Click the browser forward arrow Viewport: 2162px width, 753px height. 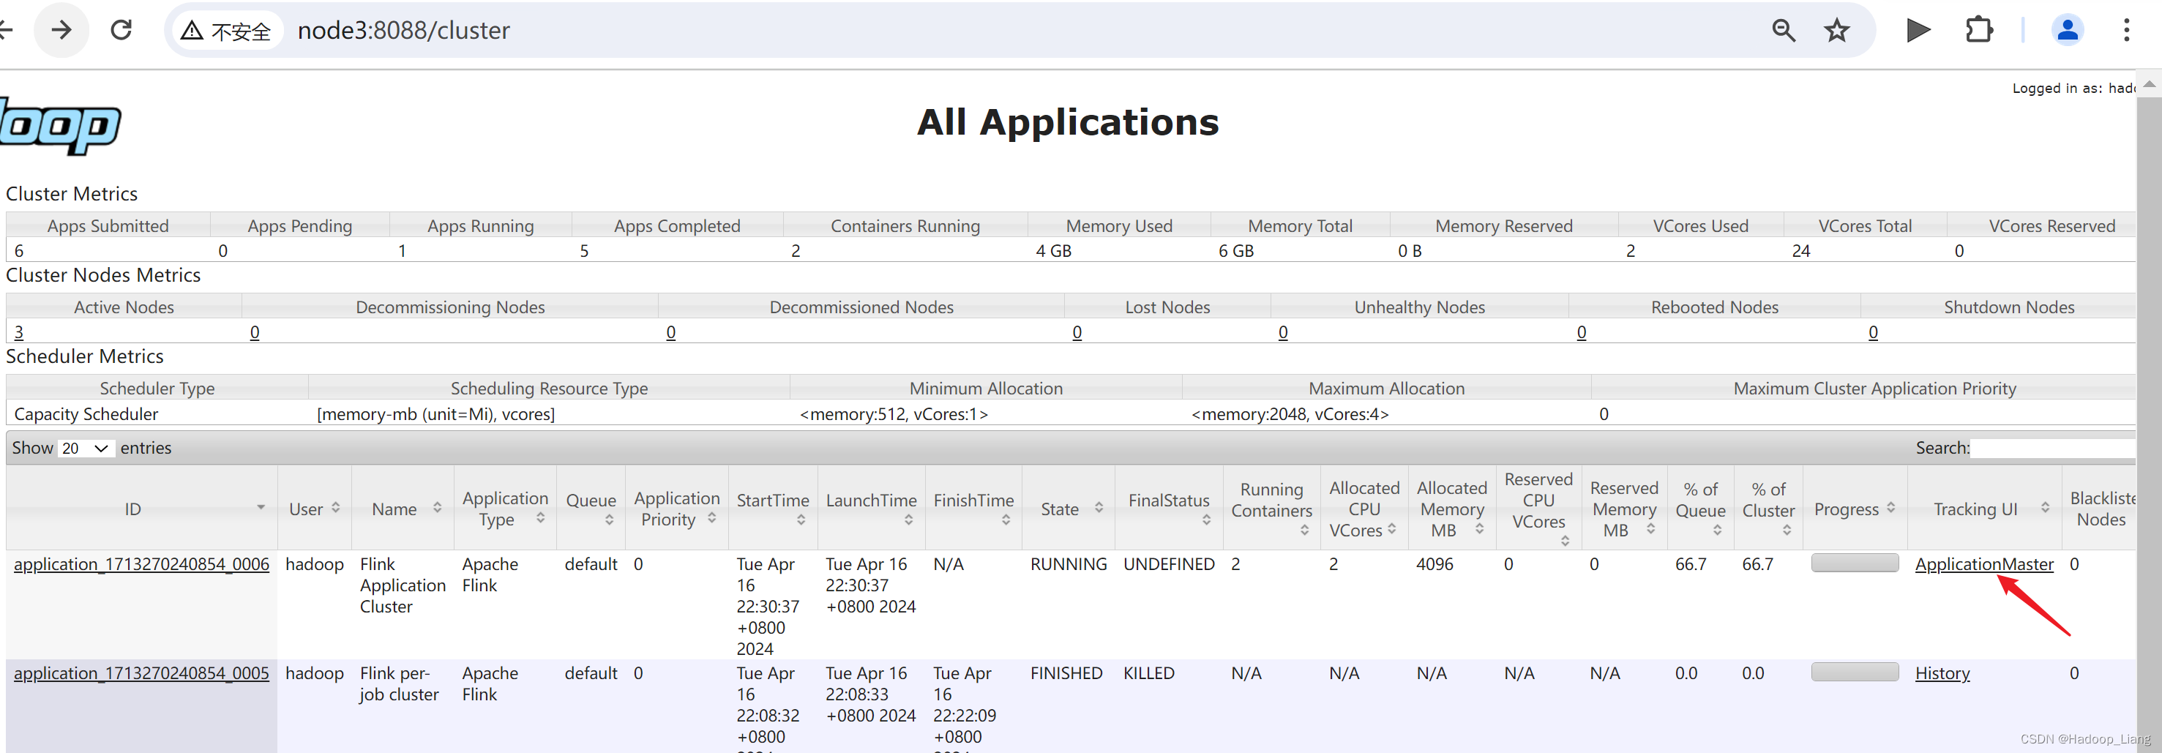pyautogui.click(x=61, y=30)
